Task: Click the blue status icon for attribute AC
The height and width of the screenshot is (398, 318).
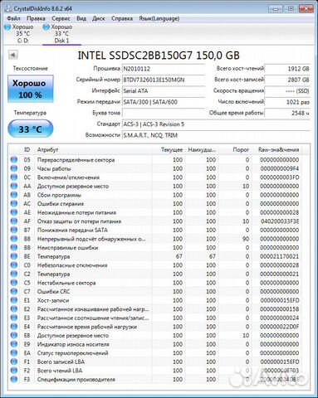Action: click(14, 203)
